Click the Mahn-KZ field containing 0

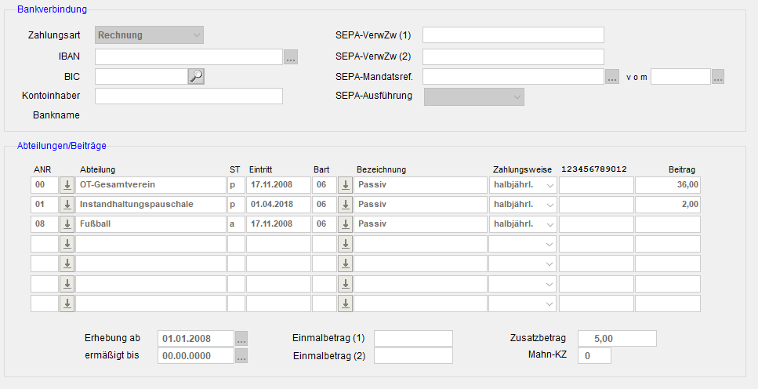click(x=593, y=356)
